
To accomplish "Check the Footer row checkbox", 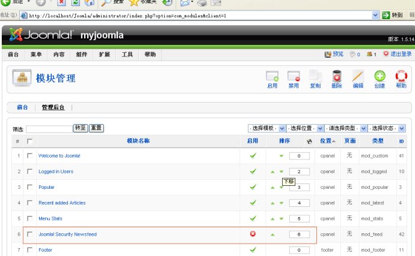I will [x=29, y=249].
